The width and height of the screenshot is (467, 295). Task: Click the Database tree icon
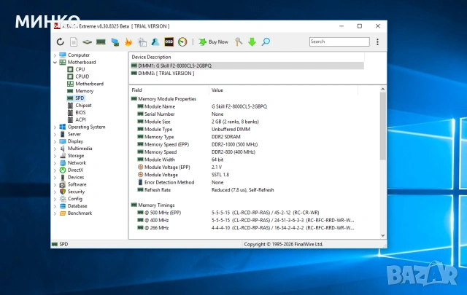[63, 206]
